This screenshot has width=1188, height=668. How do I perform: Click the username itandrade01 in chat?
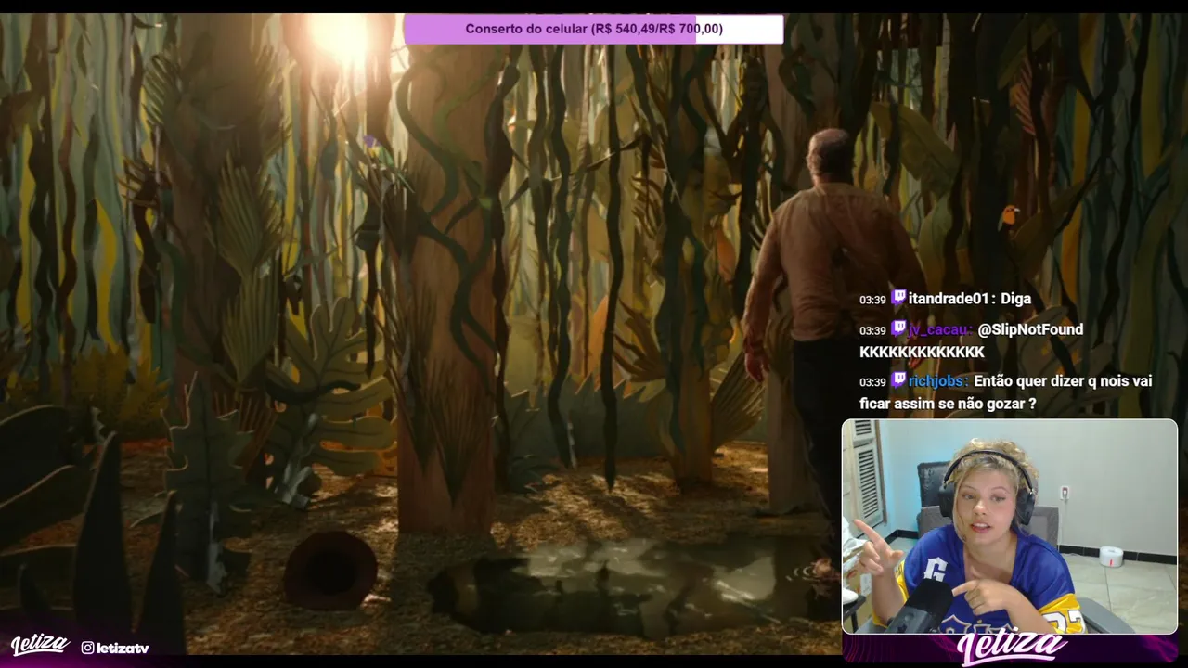(951, 299)
